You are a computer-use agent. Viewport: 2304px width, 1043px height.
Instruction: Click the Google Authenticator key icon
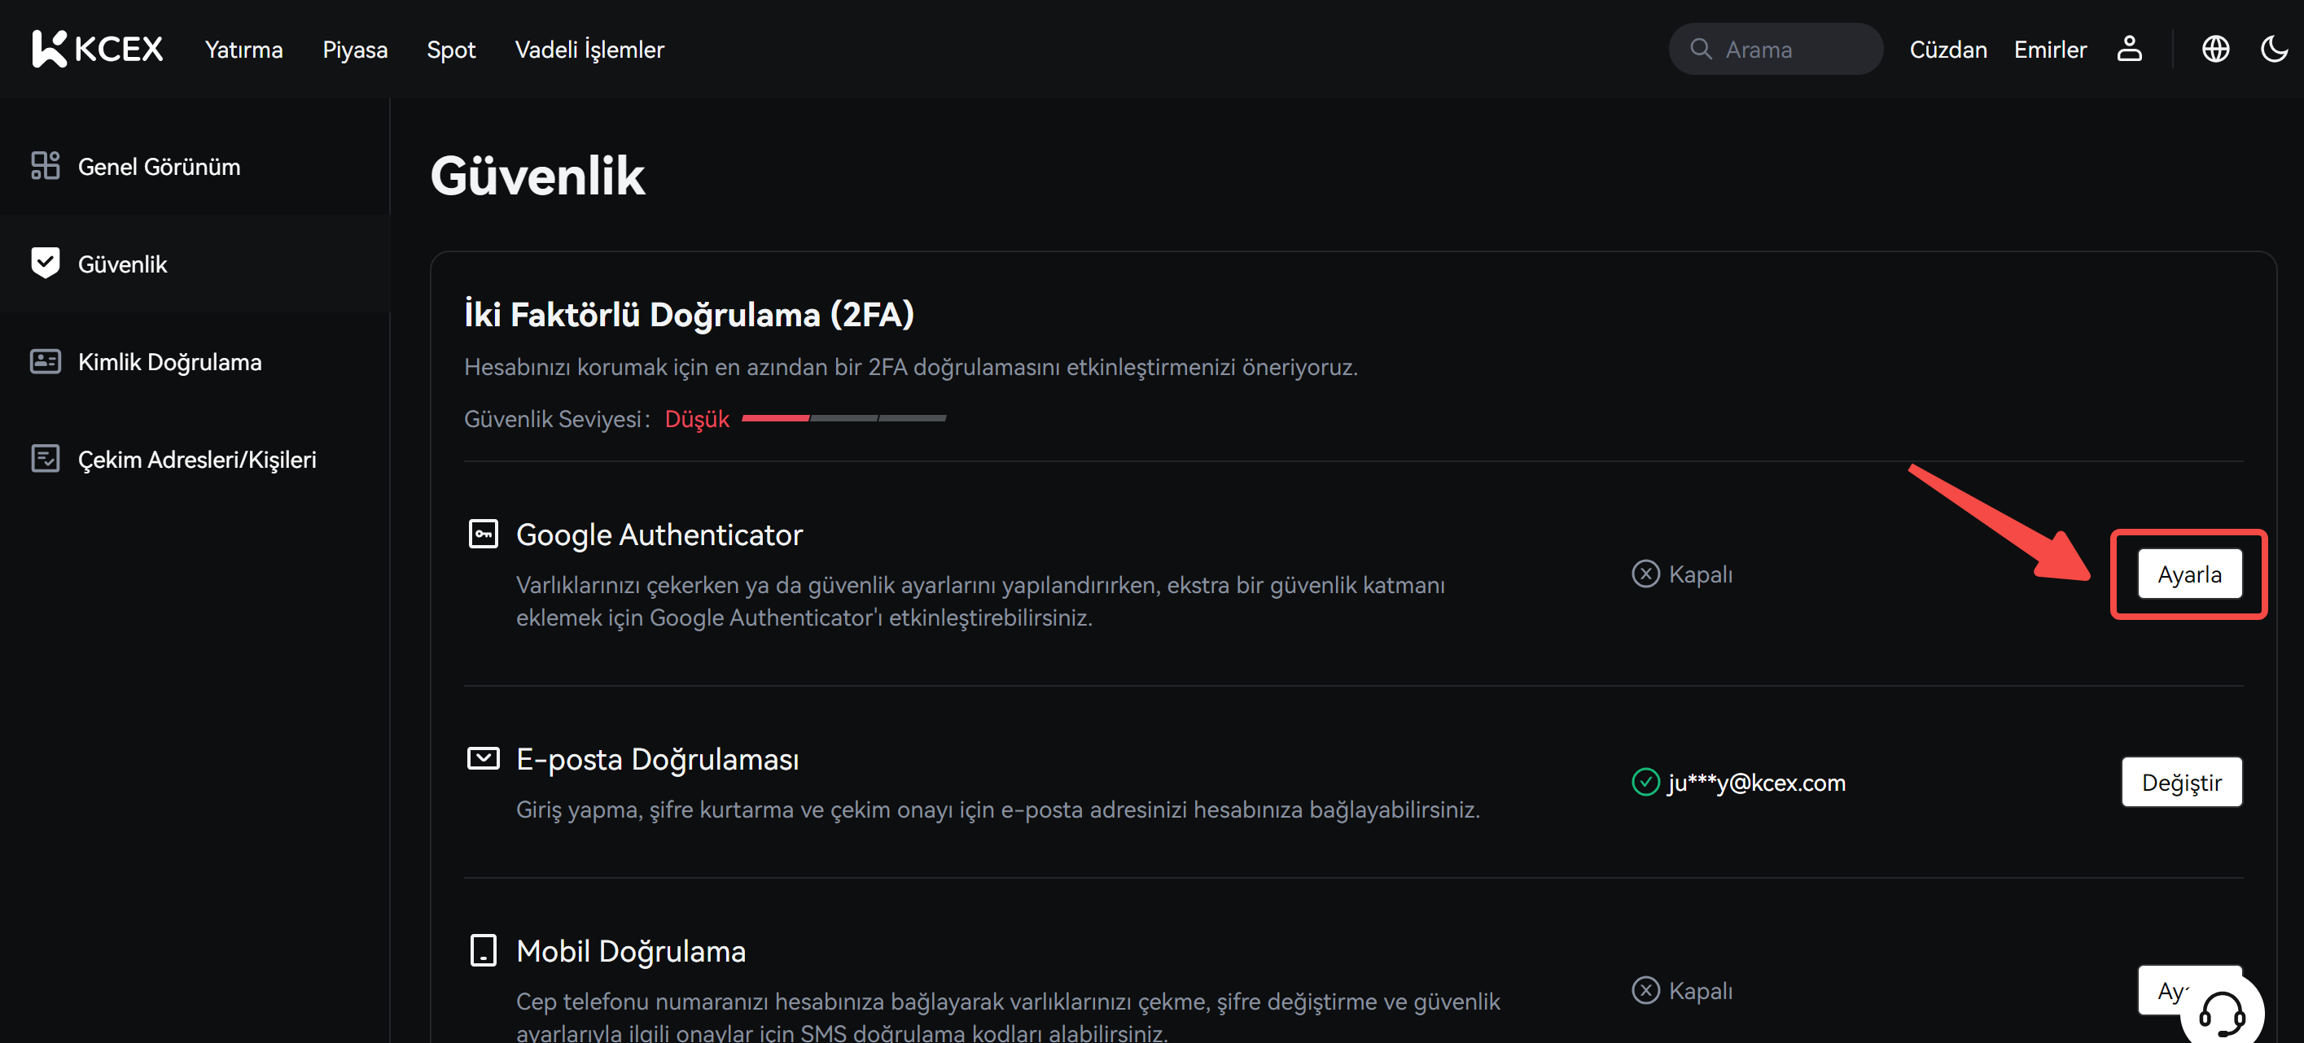point(483,534)
